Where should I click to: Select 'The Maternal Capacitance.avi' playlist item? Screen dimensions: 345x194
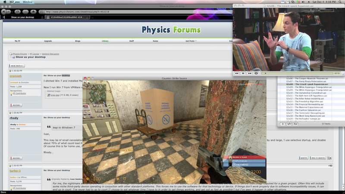[x=304, y=107]
